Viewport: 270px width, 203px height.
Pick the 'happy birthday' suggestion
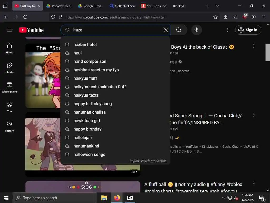pos(115,129)
